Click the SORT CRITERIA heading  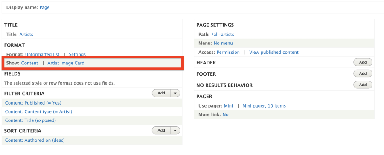(x=23, y=131)
